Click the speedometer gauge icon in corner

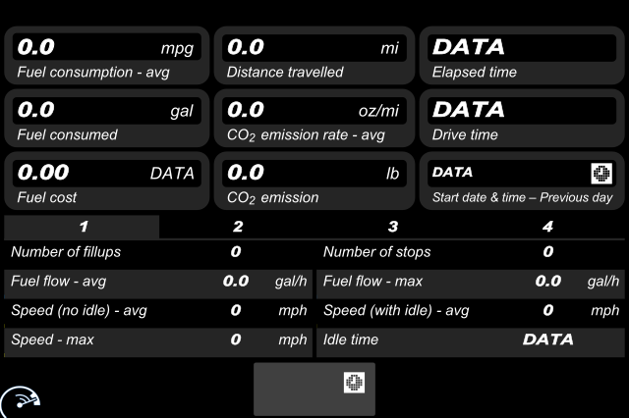click(20, 401)
